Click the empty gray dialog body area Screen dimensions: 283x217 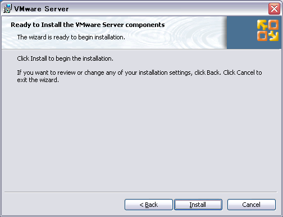pos(141,137)
